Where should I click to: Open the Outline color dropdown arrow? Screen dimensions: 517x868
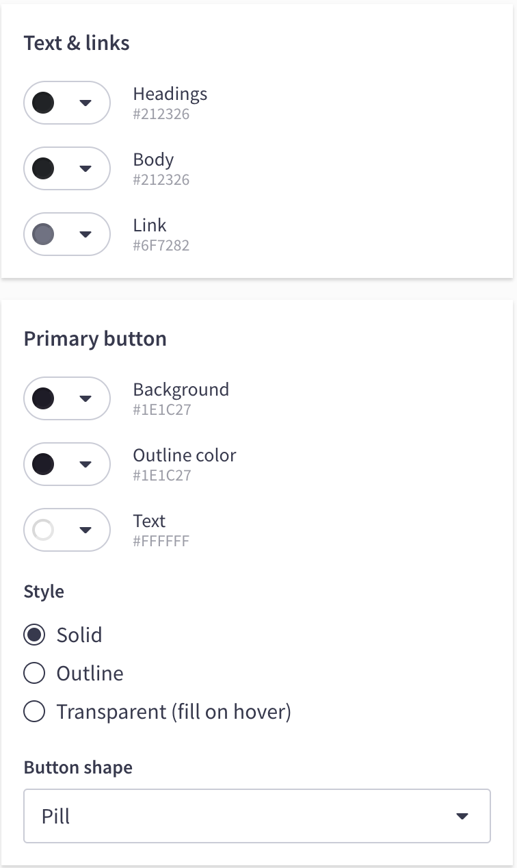85,464
